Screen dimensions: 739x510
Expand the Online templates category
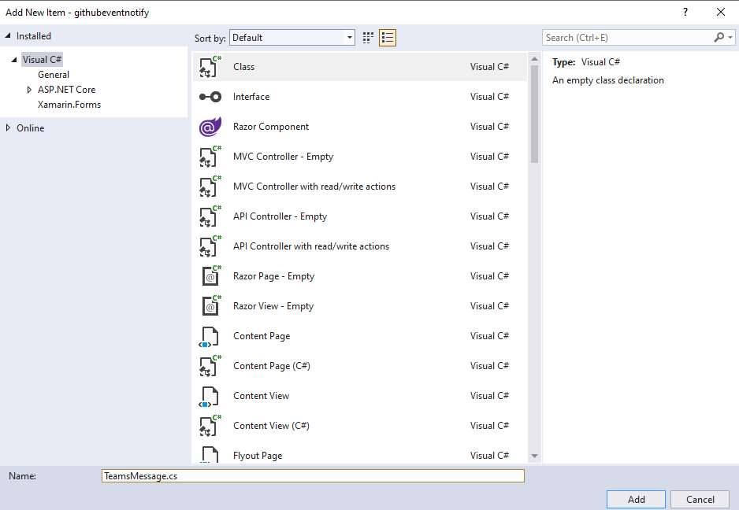point(10,128)
